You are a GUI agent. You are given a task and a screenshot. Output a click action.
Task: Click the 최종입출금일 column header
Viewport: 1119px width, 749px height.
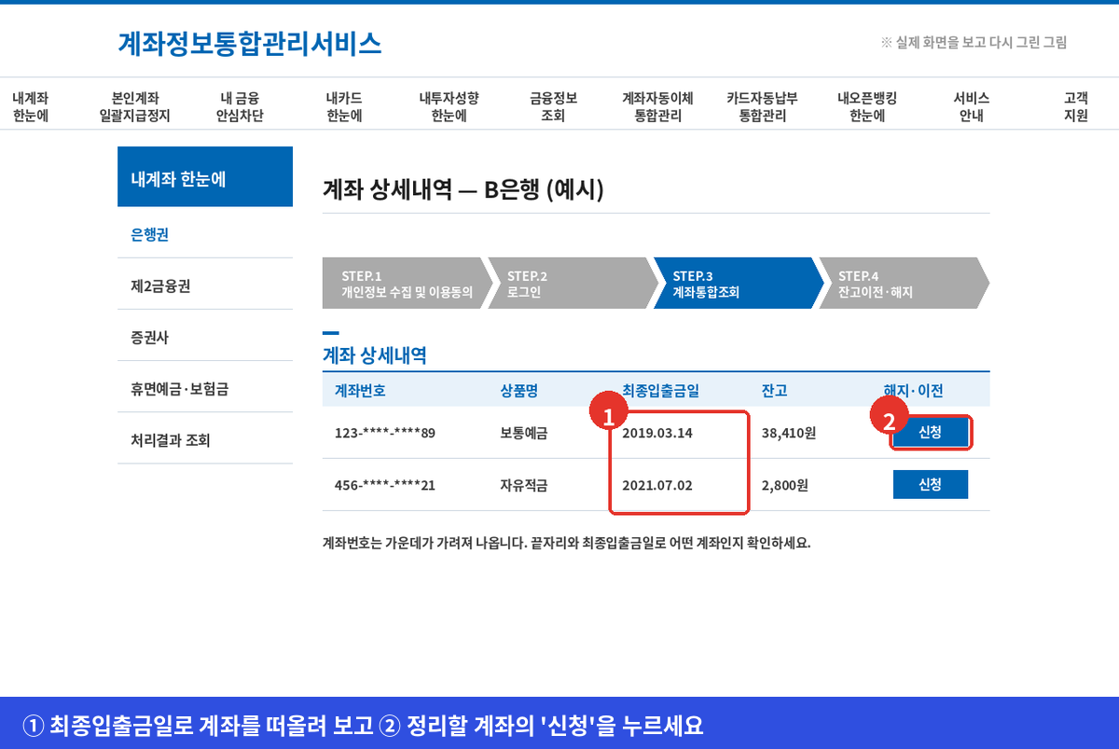click(661, 391)
